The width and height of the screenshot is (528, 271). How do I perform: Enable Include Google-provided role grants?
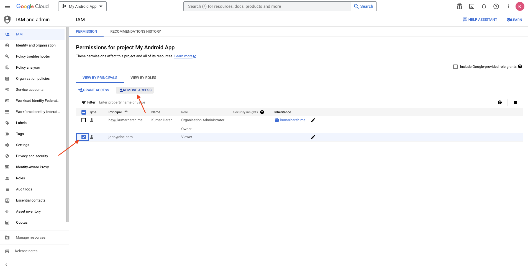click(x=455, y=67)
